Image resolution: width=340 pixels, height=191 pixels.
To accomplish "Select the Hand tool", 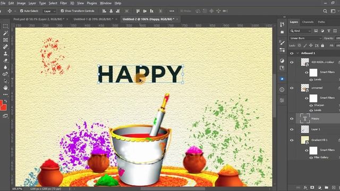I will [x=5, y=88].
